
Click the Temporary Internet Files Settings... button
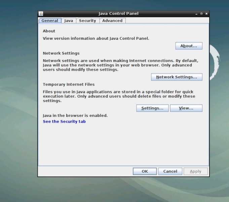[x=152, y=108]
